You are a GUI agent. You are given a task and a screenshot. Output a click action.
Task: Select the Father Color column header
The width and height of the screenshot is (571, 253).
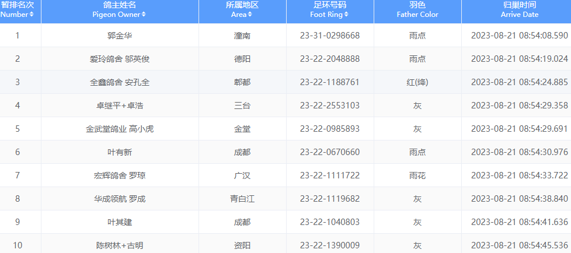[x=417, y=10]
